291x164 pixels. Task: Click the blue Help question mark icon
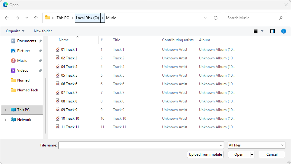coord(284,31)
